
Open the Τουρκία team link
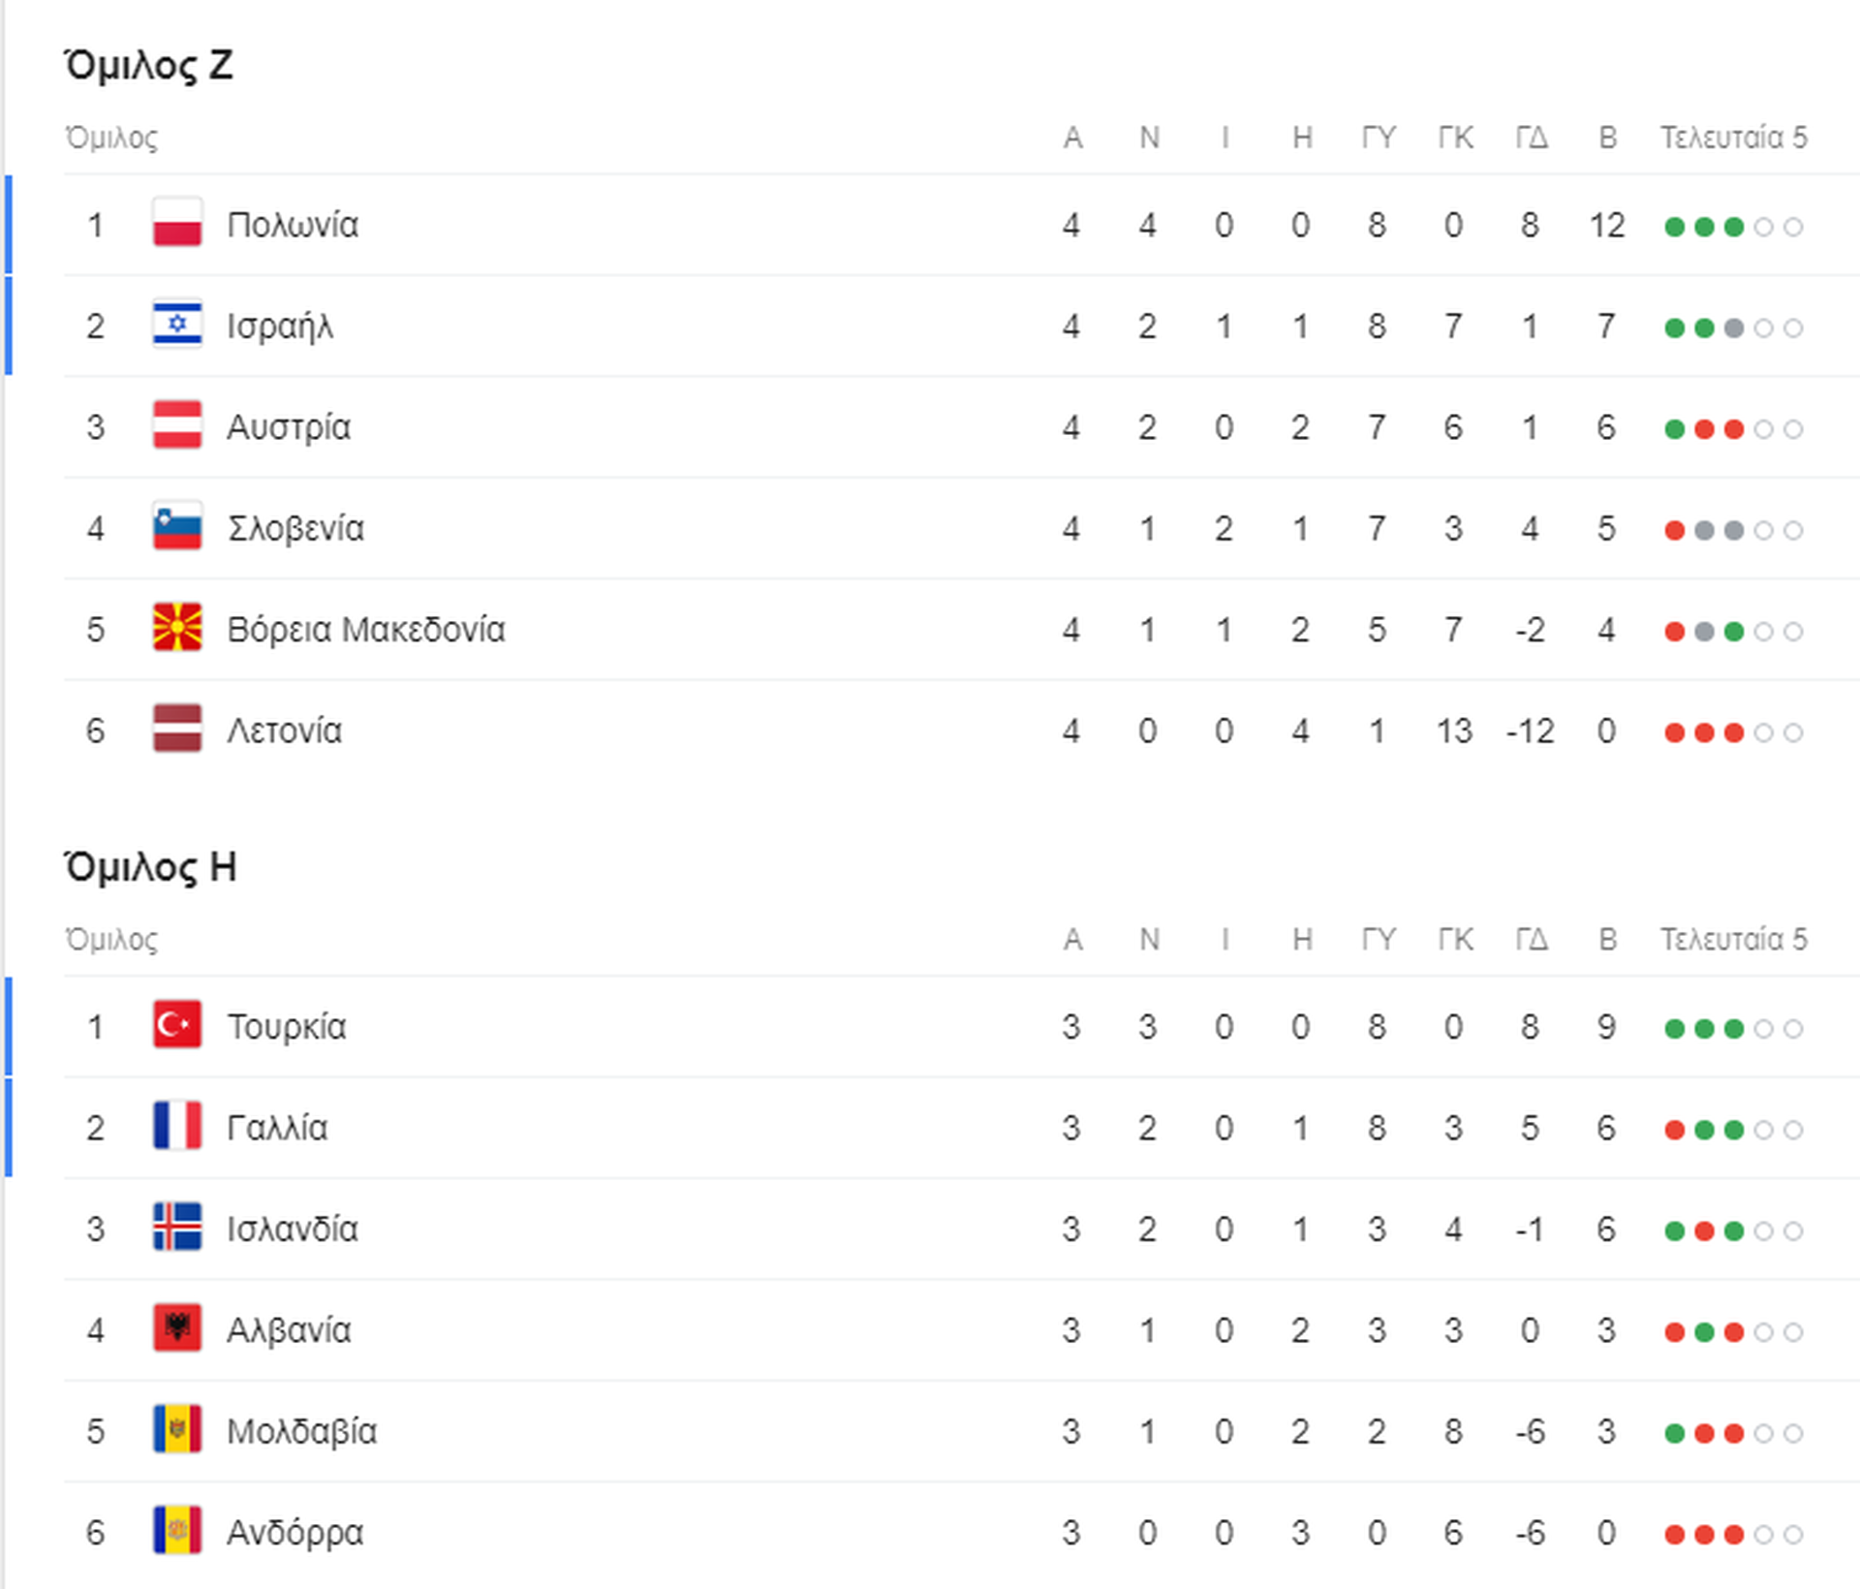[x=287, y=1026]
